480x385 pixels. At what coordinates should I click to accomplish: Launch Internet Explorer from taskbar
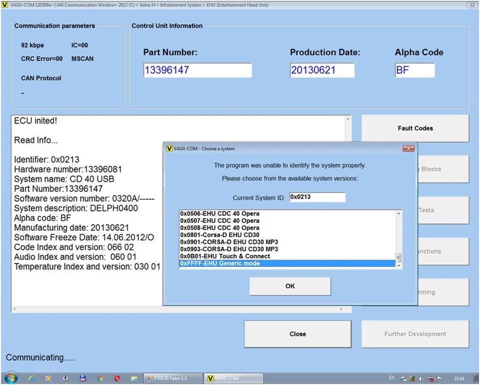tap(31, 378)
